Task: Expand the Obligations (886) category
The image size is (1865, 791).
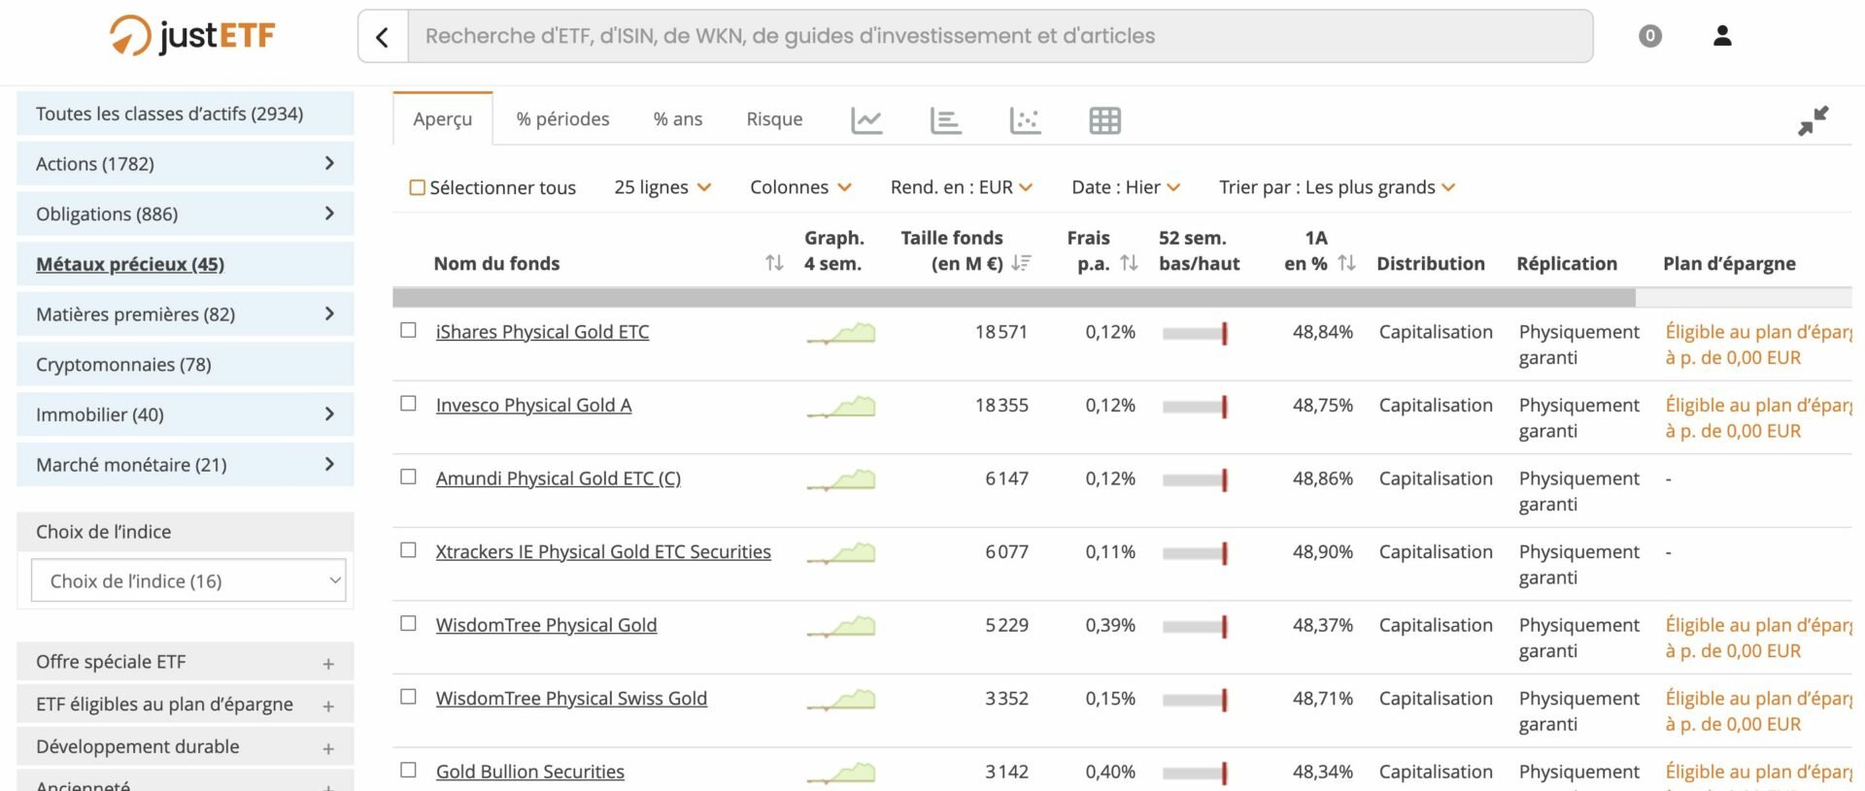Action: pos(186,214)
